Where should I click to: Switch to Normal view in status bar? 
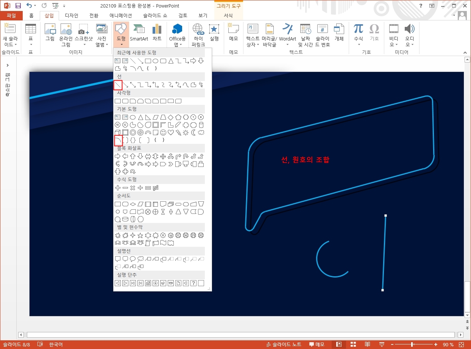point(339,344)
